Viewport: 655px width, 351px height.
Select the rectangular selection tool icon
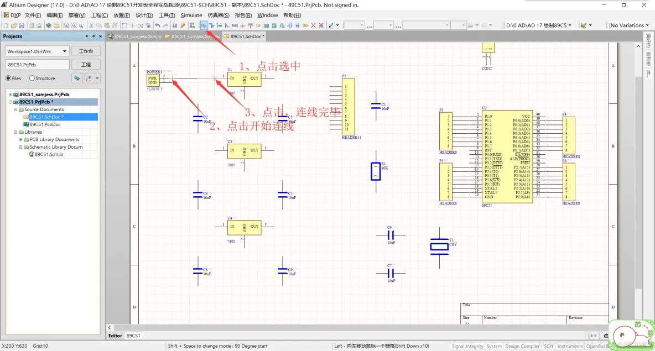click(x=124, y=25)
